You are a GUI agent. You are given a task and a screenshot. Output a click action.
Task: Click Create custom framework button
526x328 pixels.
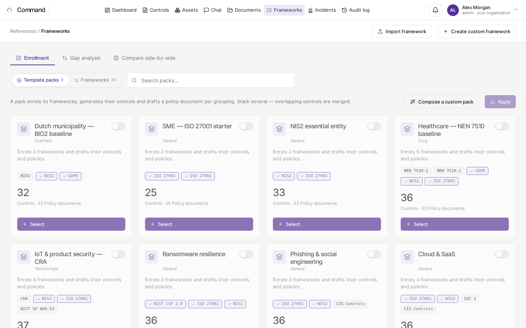477,31
